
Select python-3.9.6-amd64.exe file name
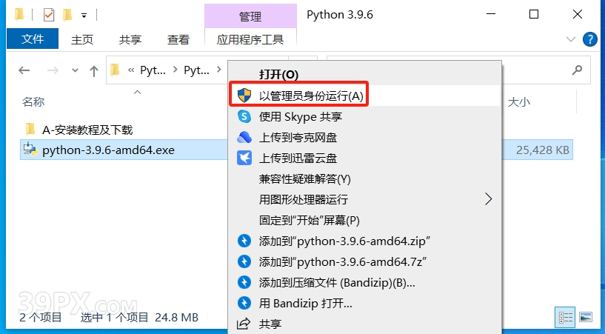(108, 150)
